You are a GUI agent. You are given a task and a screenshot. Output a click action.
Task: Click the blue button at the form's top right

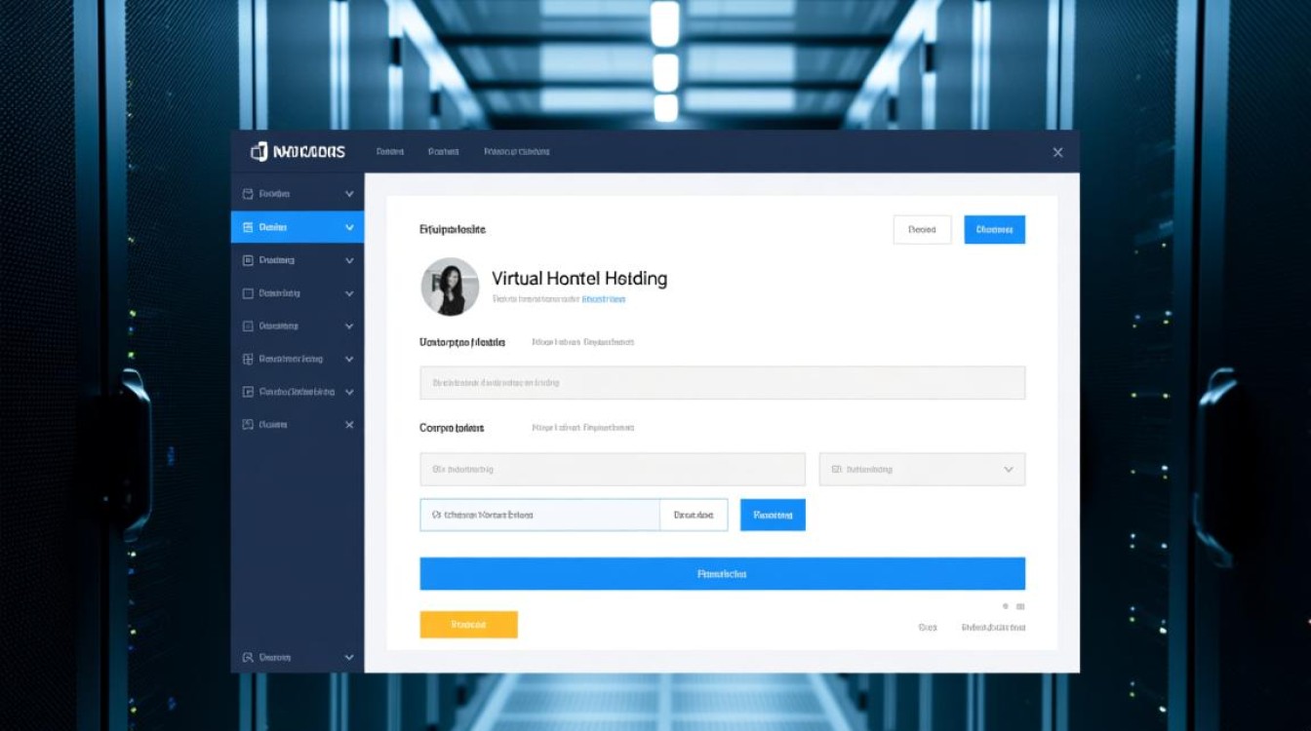point(994,230)
